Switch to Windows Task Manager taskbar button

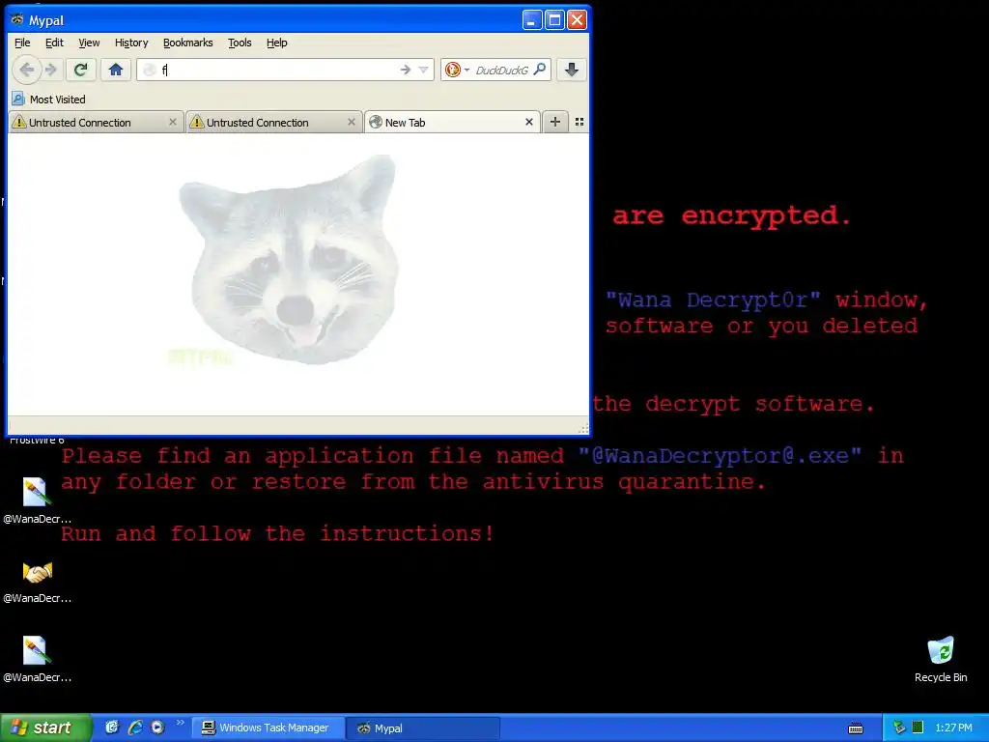coord(268,728)
